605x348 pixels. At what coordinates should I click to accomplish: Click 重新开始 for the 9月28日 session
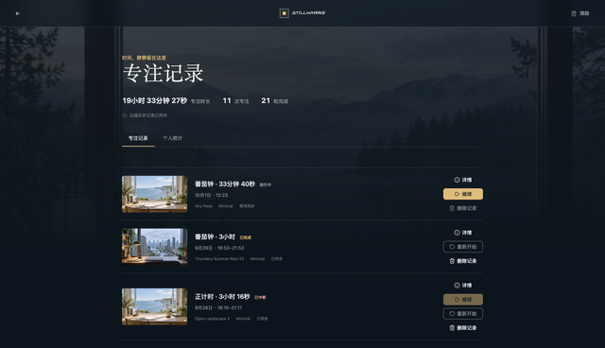[463, 314]
